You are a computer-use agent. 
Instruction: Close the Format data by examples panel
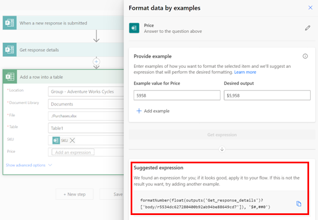coord(310,8)
